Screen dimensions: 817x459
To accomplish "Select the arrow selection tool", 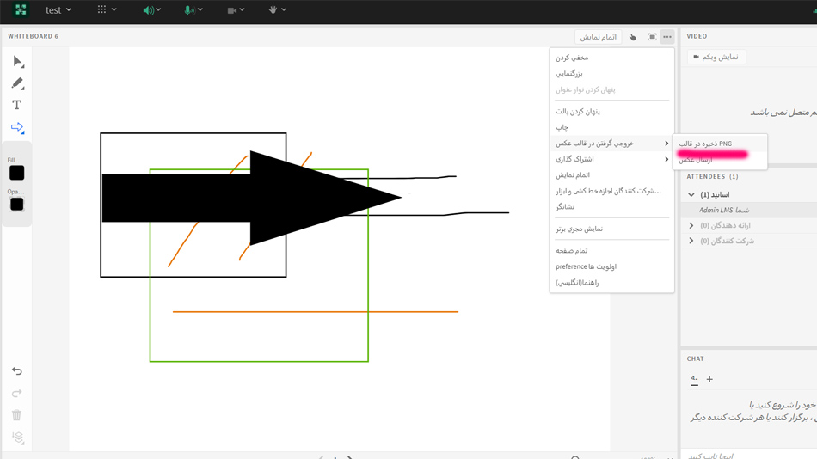I will [x=17, y=62].
